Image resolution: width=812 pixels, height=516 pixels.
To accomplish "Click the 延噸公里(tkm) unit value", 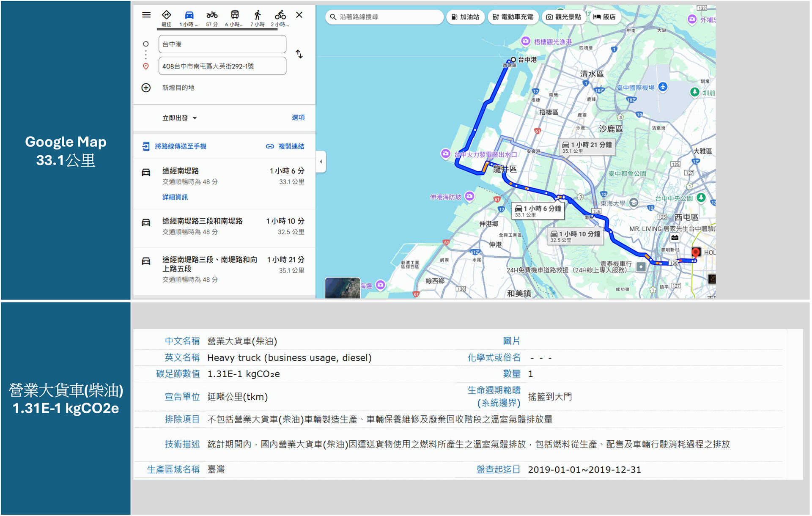I will pyautogui.click(x=237, y=397).
